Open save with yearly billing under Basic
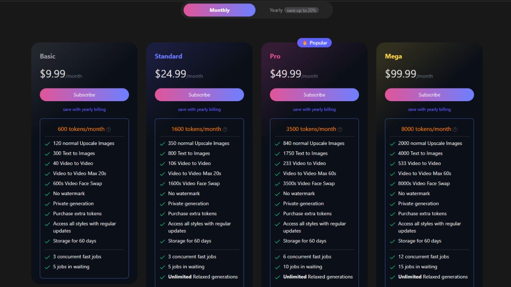Image resolution: width=511 pixels, height=287 pixels. tap(84, 110)
